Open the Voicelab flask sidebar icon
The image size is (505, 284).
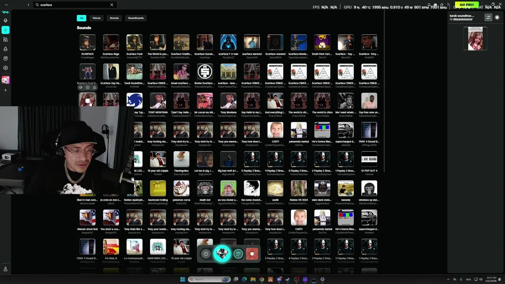6,49
